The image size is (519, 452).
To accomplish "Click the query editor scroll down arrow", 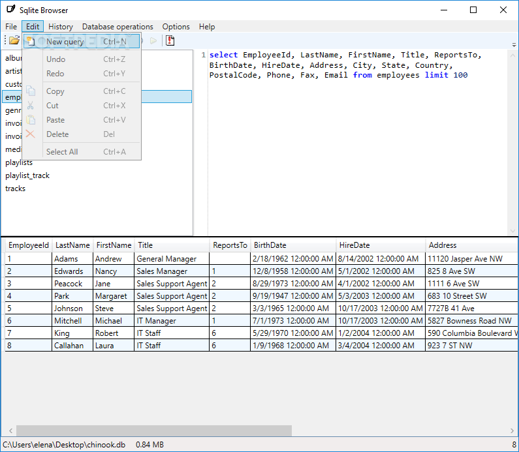I will tap(512, 231).
